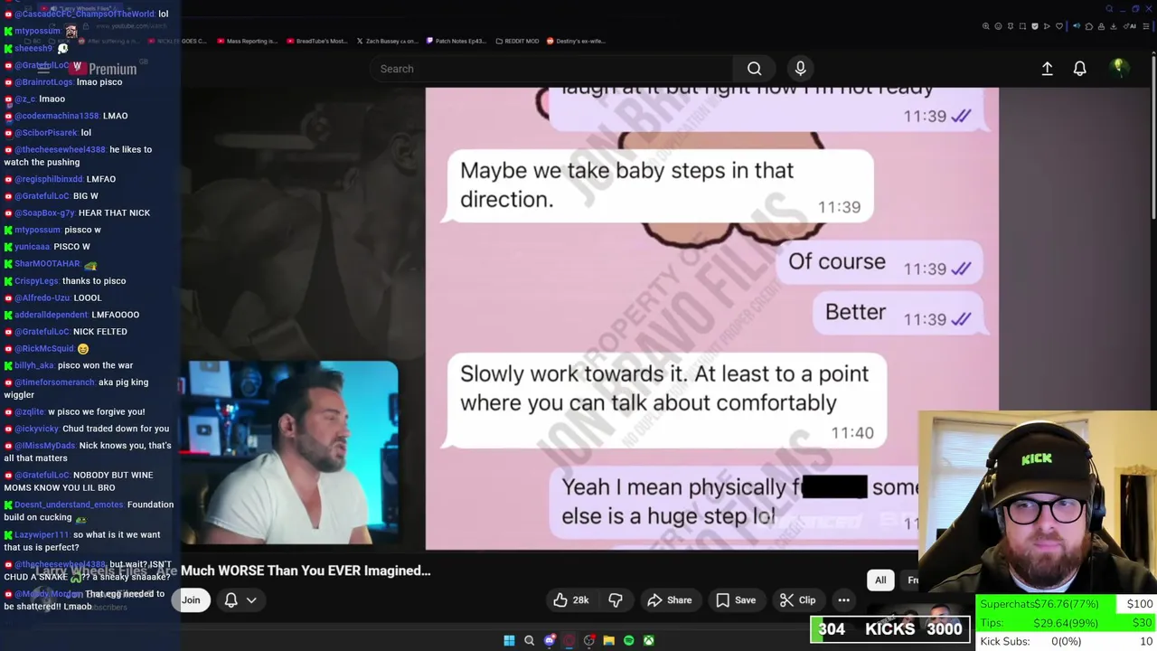Screen dimensions: 1157x651
Task: Click the browser zoom magnifier toolbar icon
Action: pos(986,26)
